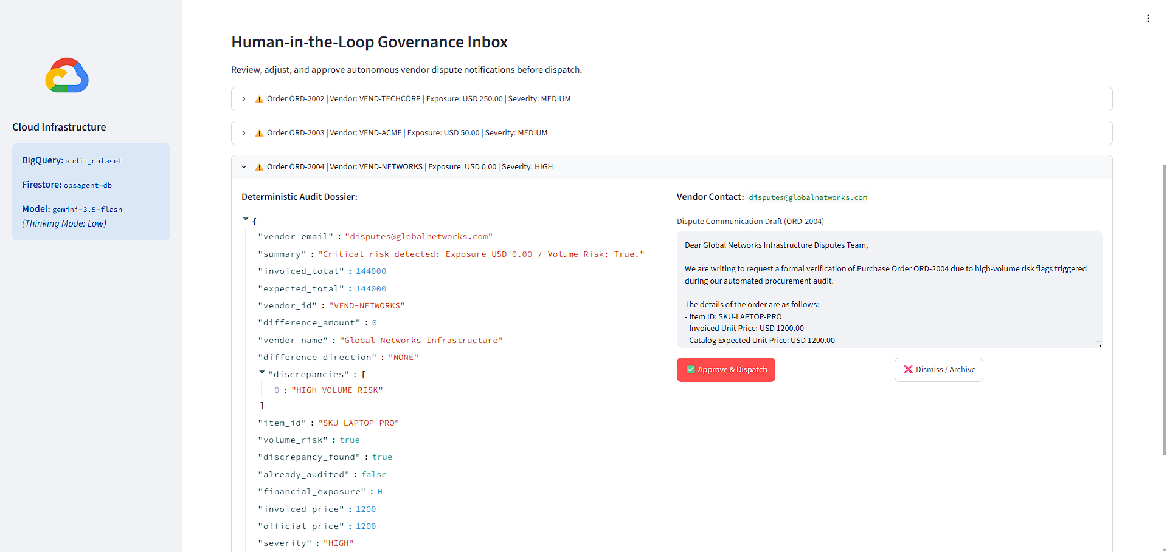Click the disputes@globalnetworks.com vendor contact
The width and height of the screenshot is (1167, 552).
point(808,197)
